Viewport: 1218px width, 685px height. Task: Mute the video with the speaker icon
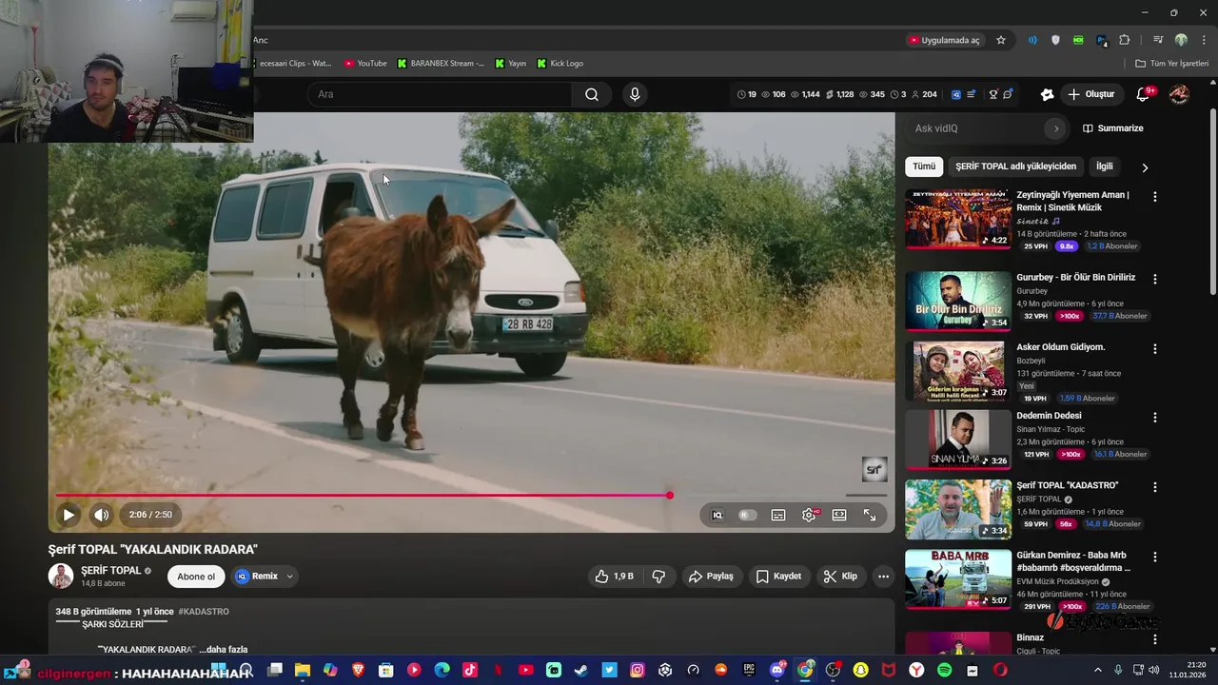[101, 515]
